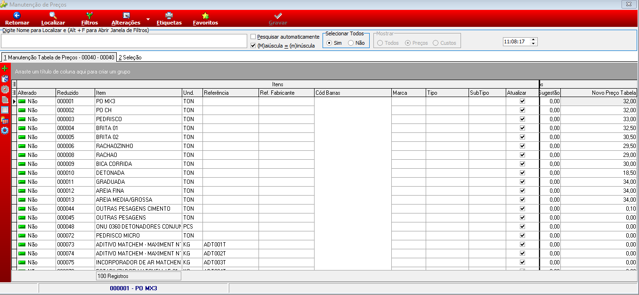Click the Retornar back arrow icon
Image resolution: width=639 pixels, height=295 pixels.
pos(17,16)
